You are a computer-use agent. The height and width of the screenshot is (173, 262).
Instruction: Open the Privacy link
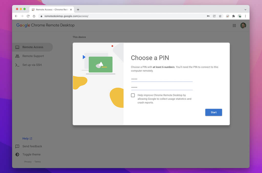pyautogui.click(x=28, y=162)
